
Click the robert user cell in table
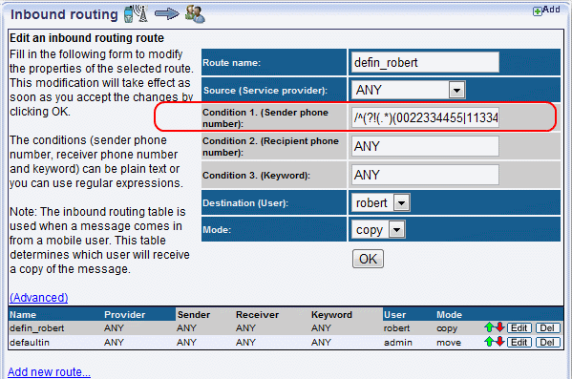(x=396, y=328)
